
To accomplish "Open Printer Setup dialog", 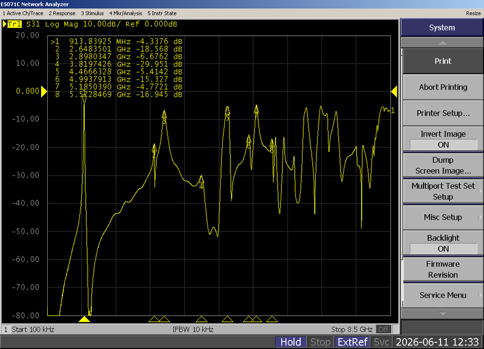I will [x=443, y=113].
